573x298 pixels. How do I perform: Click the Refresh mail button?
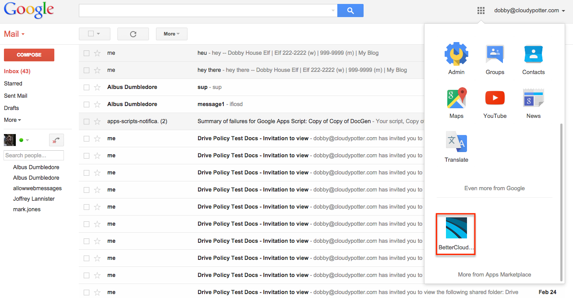click(133, 34)
